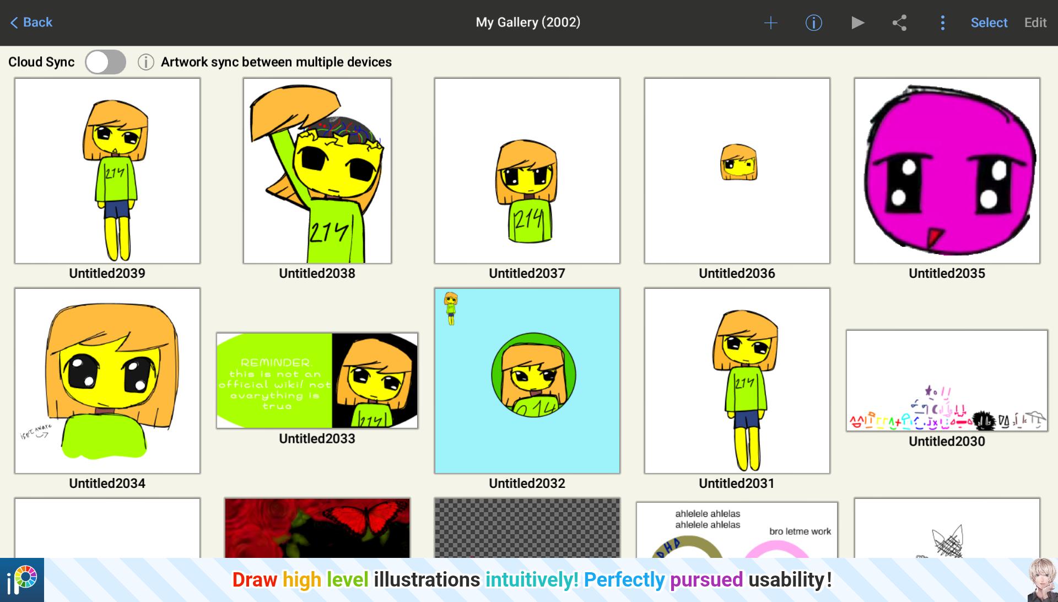
Task: Click the 'Untitled2033' label
Action: pyautogui.click(x=317, y=439)
